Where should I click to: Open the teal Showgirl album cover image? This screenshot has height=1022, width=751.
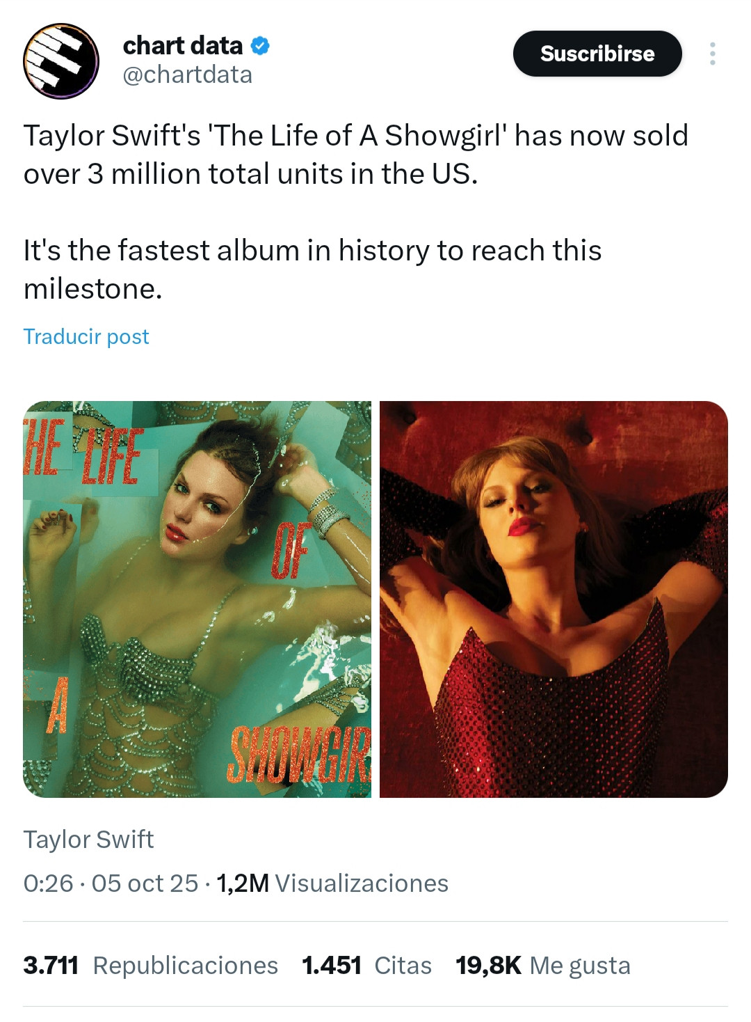coord(197,599)
